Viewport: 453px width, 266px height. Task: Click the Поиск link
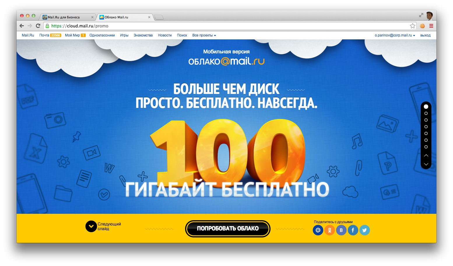[x=182, y=35]
